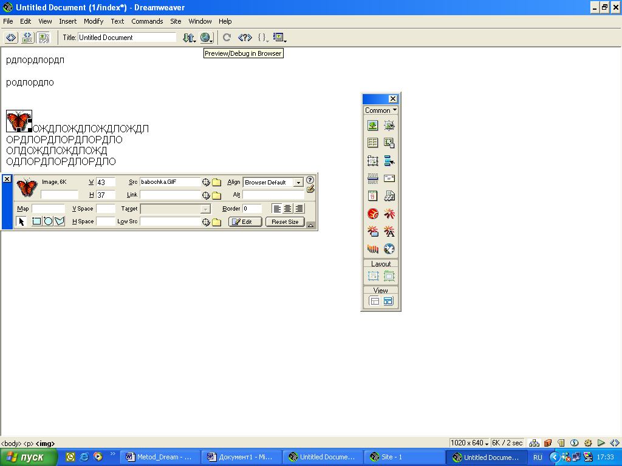Click Insert Table in the Objects panel
Image resolution: width=622 pixels, height=466 pixels.
tap(372, 143)
